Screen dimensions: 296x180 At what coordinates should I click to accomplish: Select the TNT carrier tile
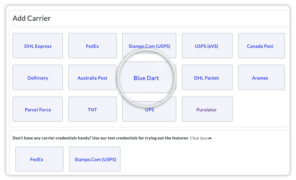(x=92, y=109)
